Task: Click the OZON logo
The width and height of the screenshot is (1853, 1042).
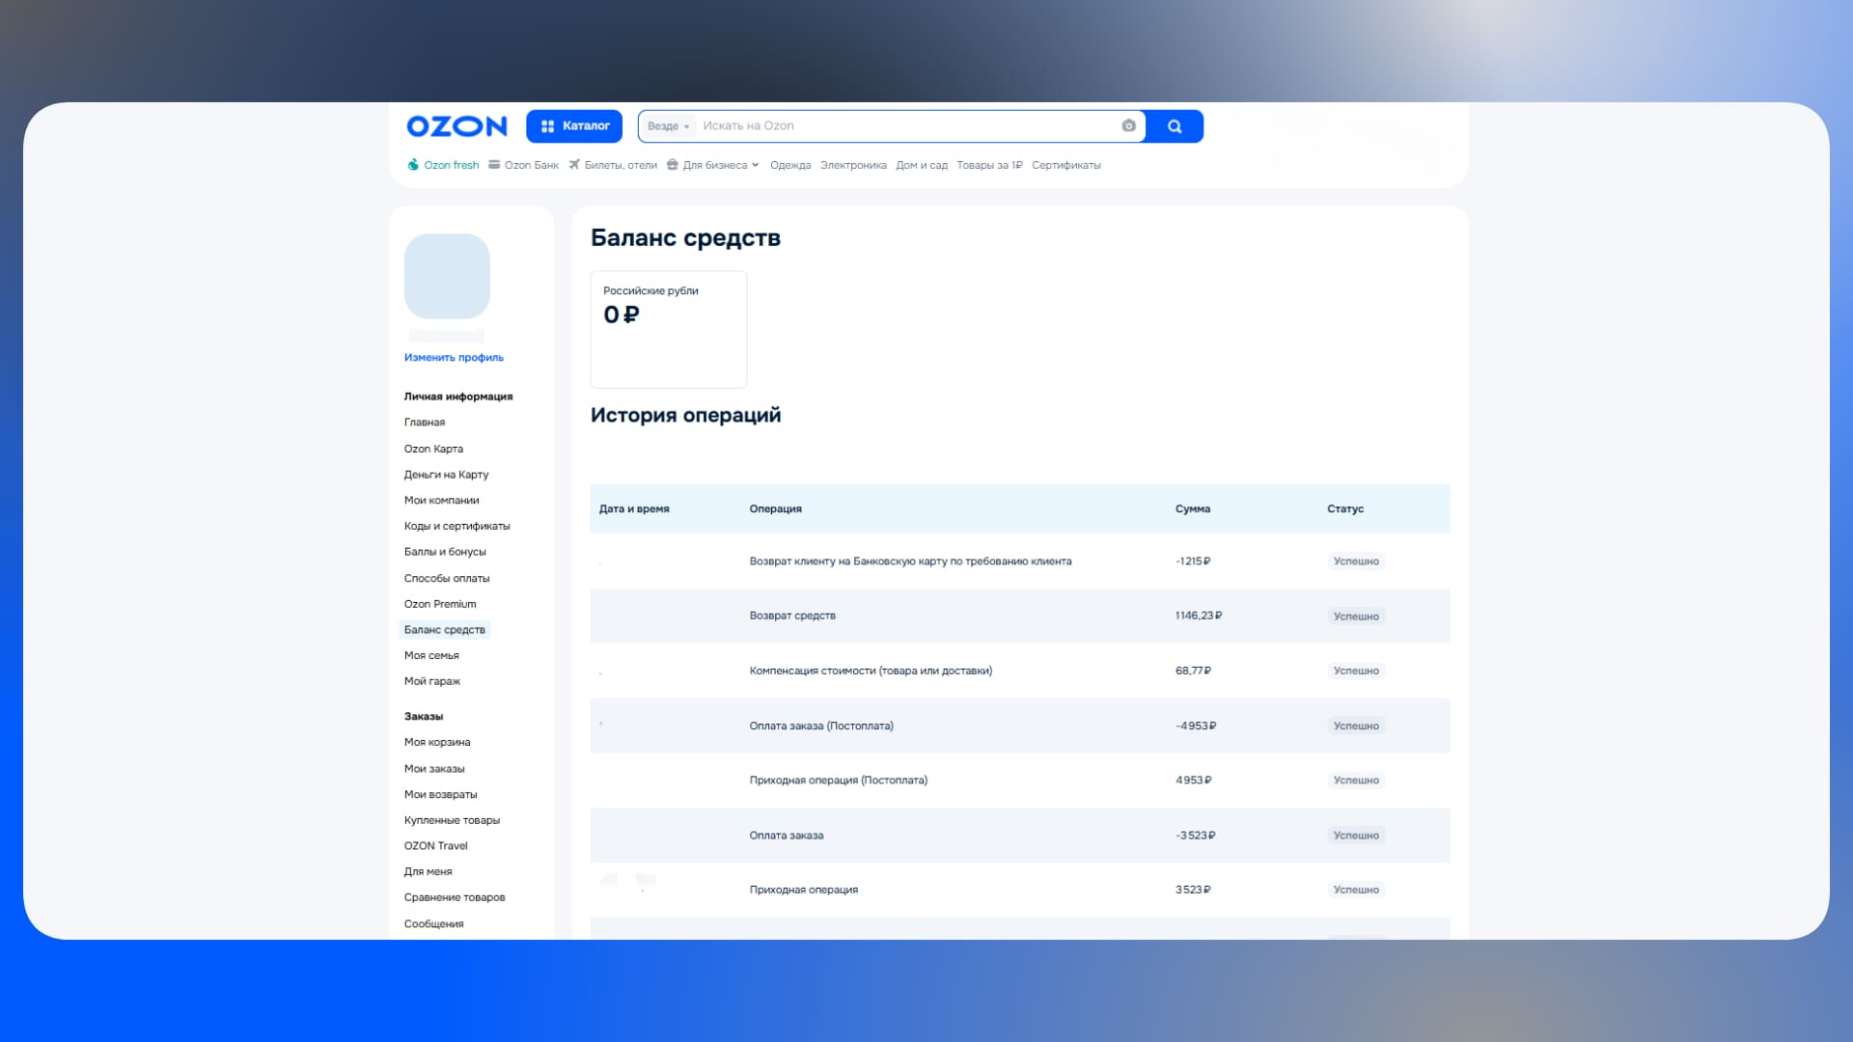Action: pos(456,126)
